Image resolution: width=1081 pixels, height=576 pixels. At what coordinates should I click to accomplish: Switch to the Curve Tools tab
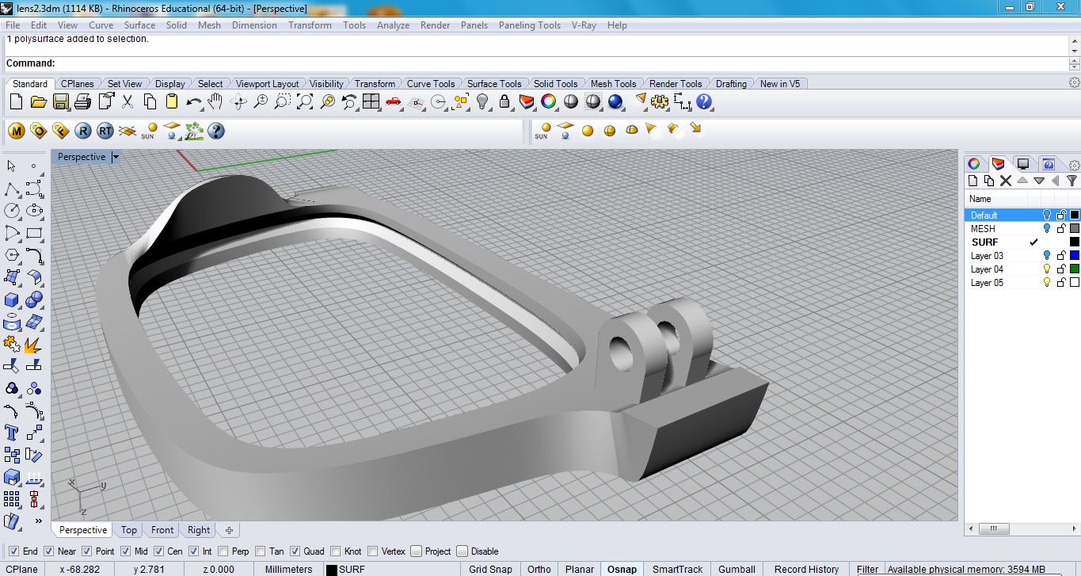click(x=431, y=83)
